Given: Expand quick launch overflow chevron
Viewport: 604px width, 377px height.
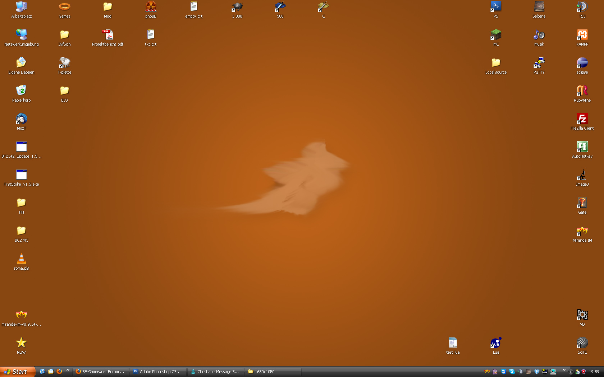Looking at the screenshot, I should [x=68, y=370].
